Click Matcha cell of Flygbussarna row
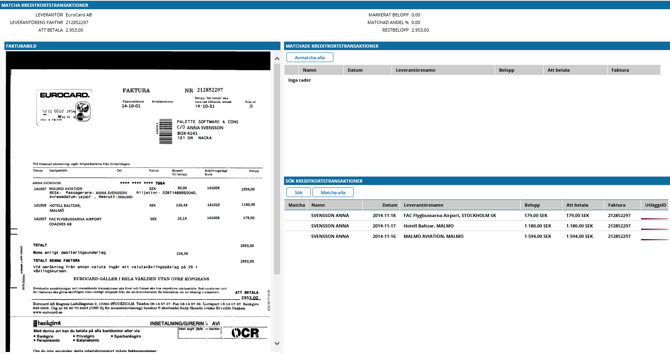670x354 pixels. pos(296,215)
